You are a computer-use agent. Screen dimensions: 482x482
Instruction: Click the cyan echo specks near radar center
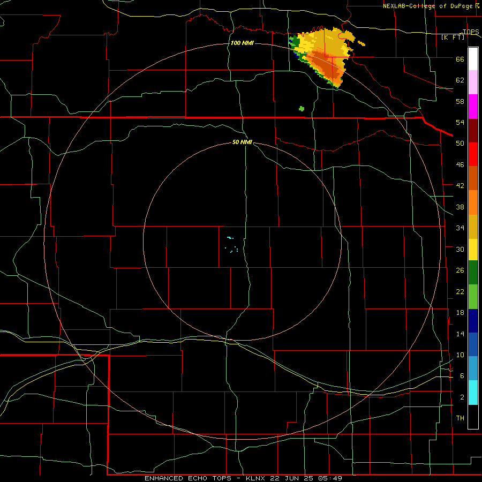231,245
